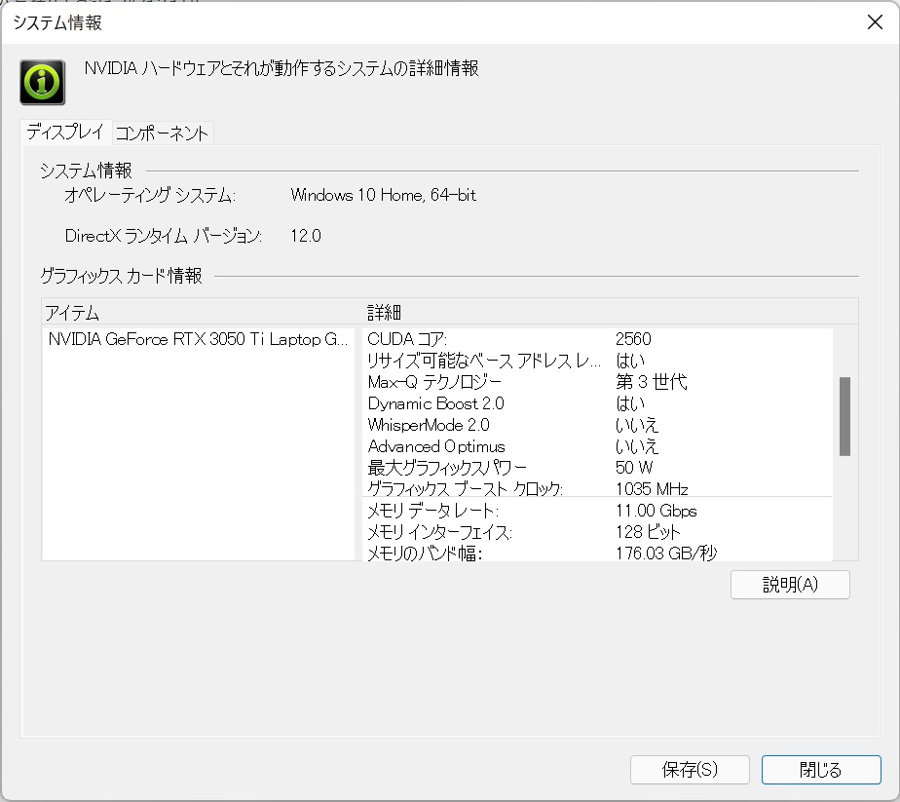Click the details list scrollbar thumb
This screenshot has width=900, height=802.
[844, 416]
